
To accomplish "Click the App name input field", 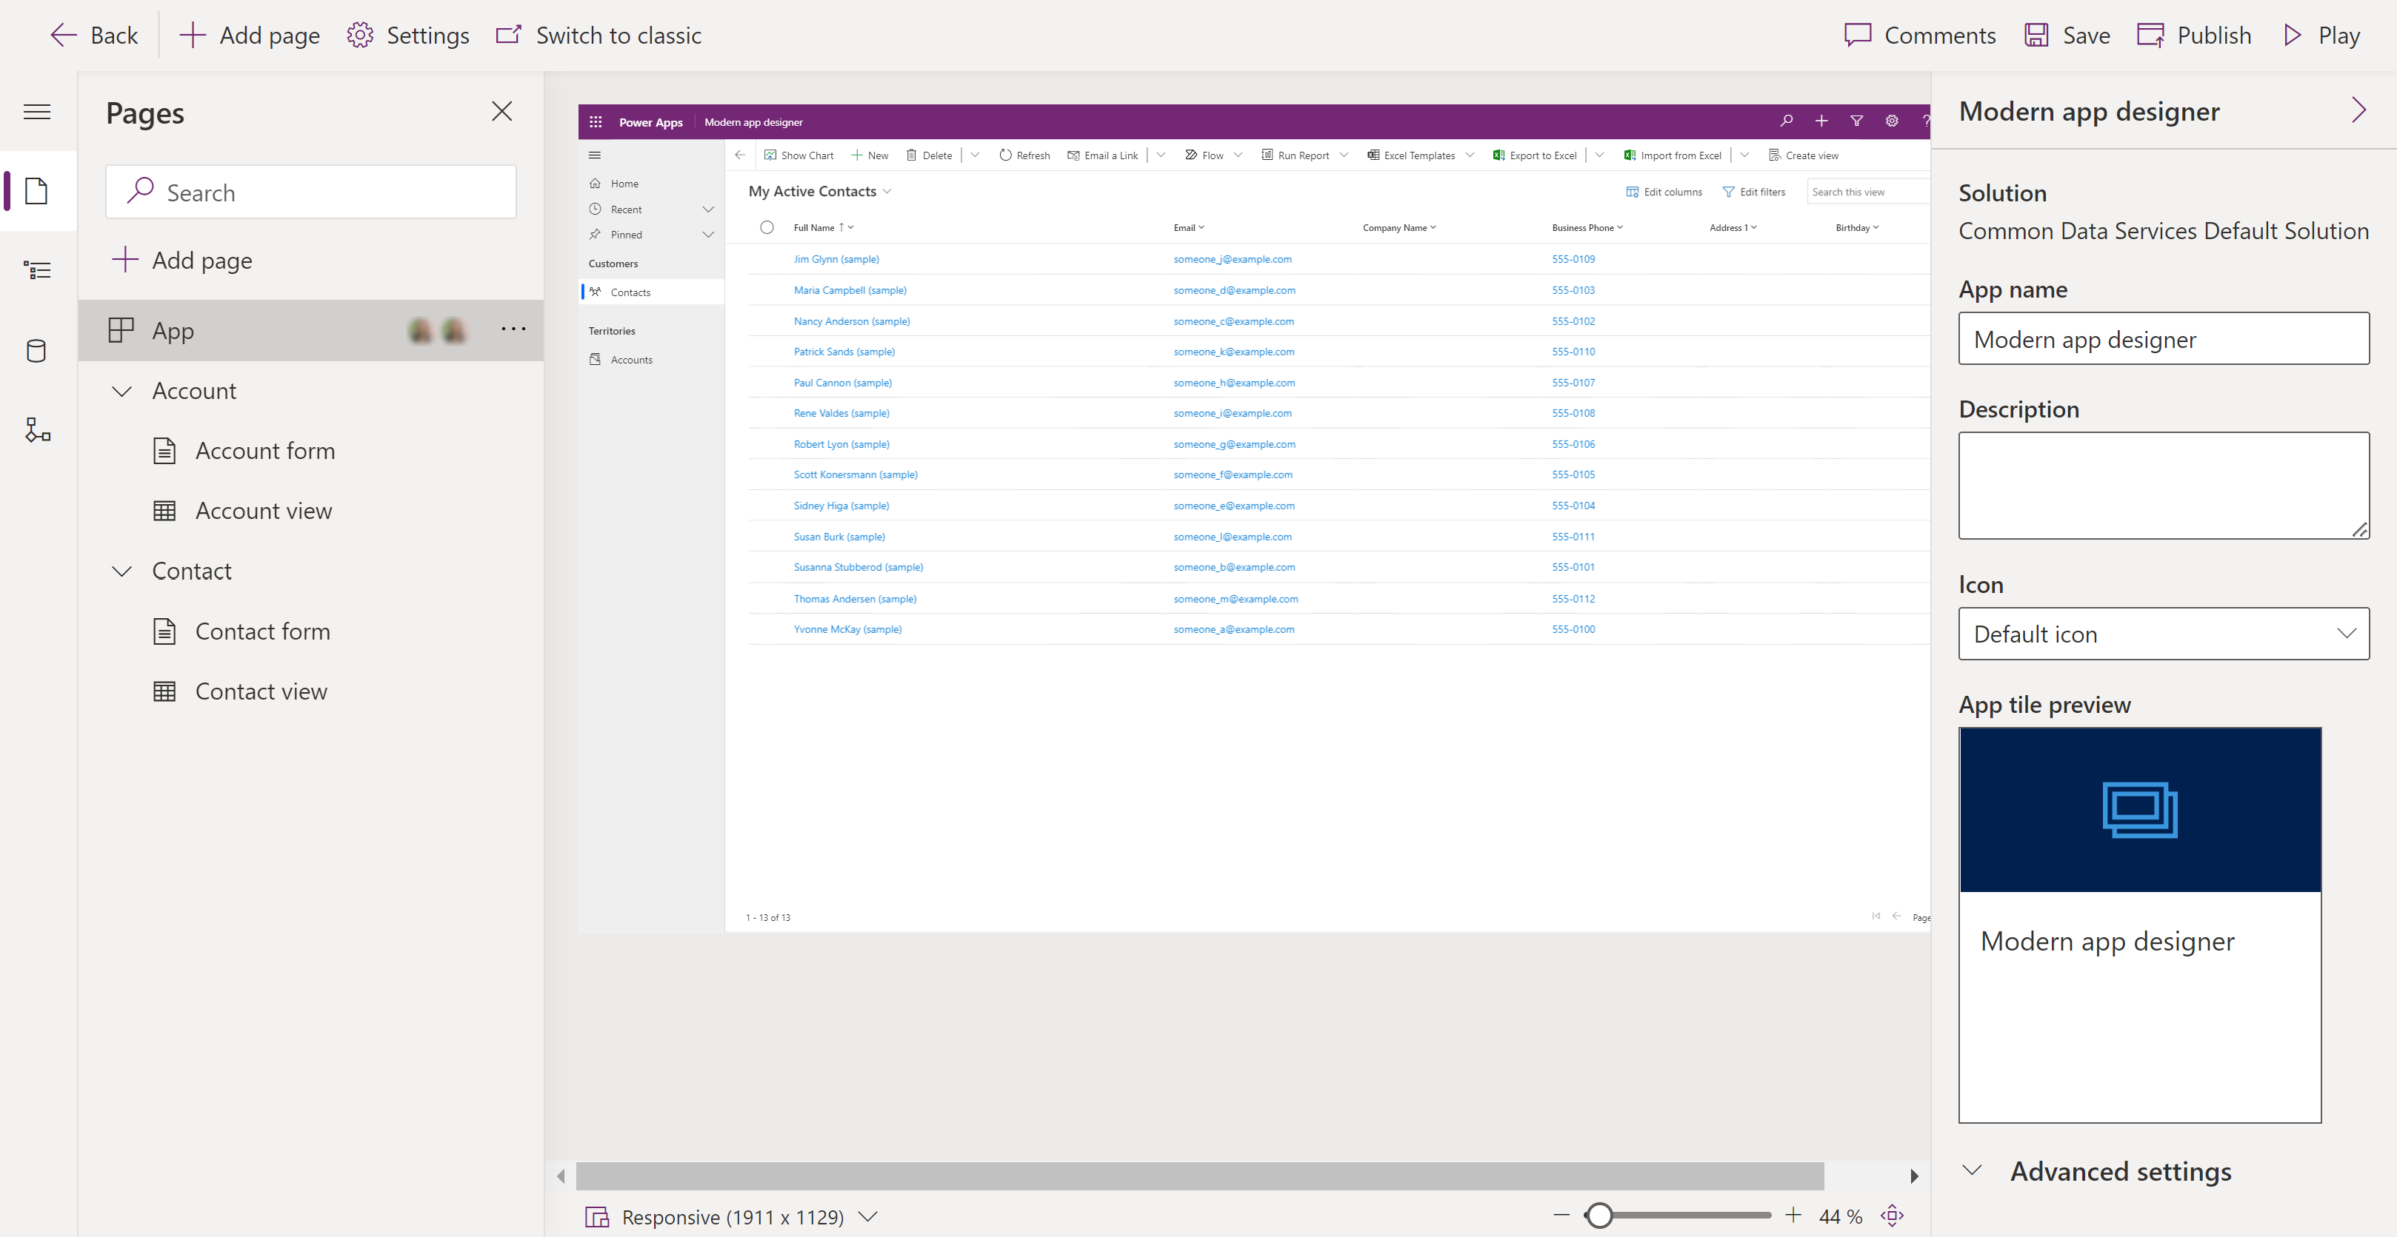I will click(x=2164, y=338).
